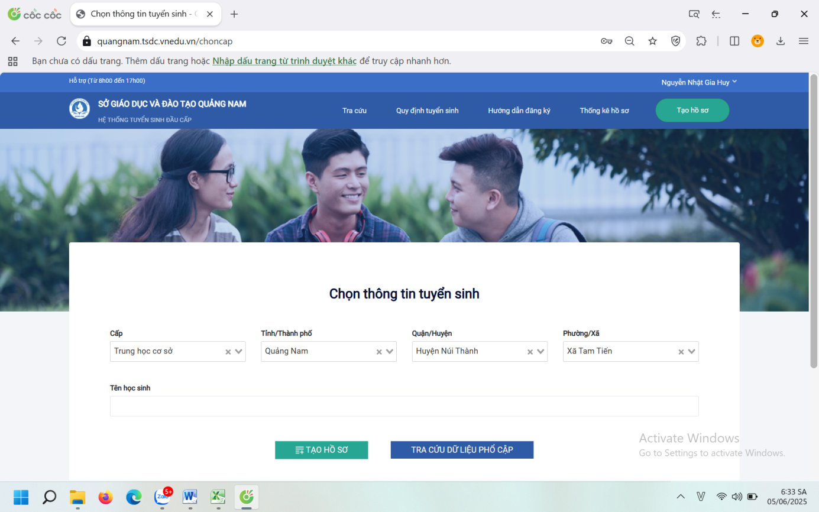The width and height of the screenshot is (819, 512).
Task: Toggle the split view sidebar icon
Action: tap(734, 41)
